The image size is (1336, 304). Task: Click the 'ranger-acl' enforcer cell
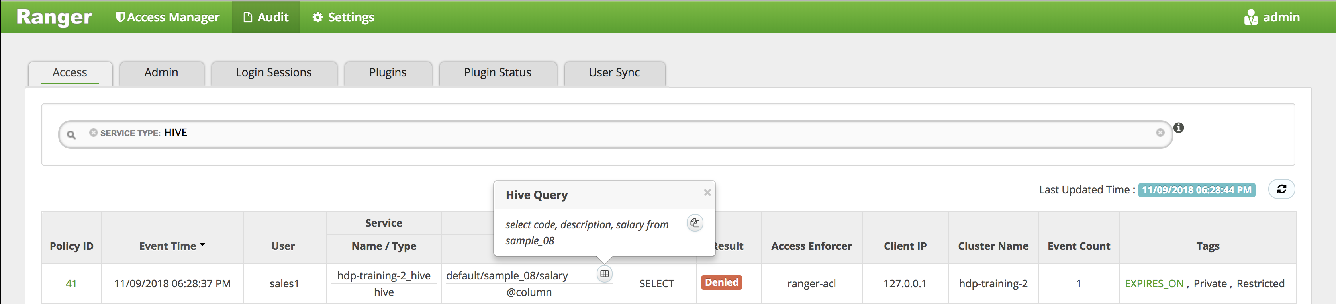[812, 284]
